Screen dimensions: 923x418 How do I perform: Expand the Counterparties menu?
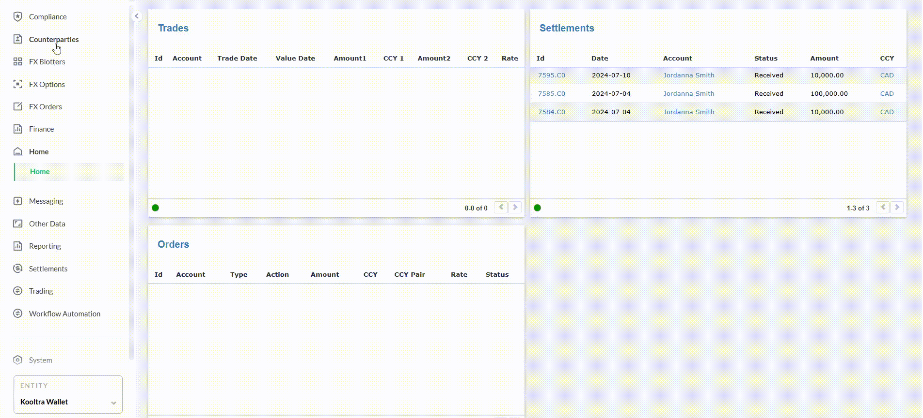[53, 39]
